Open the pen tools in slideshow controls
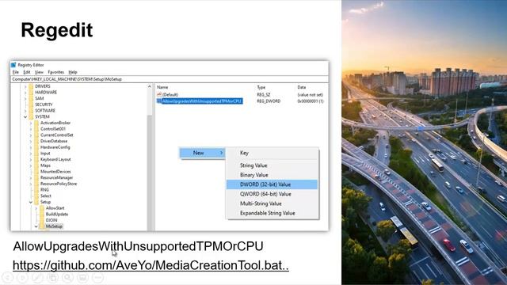Screen dimensions: 507x285 tap(37, 277)
